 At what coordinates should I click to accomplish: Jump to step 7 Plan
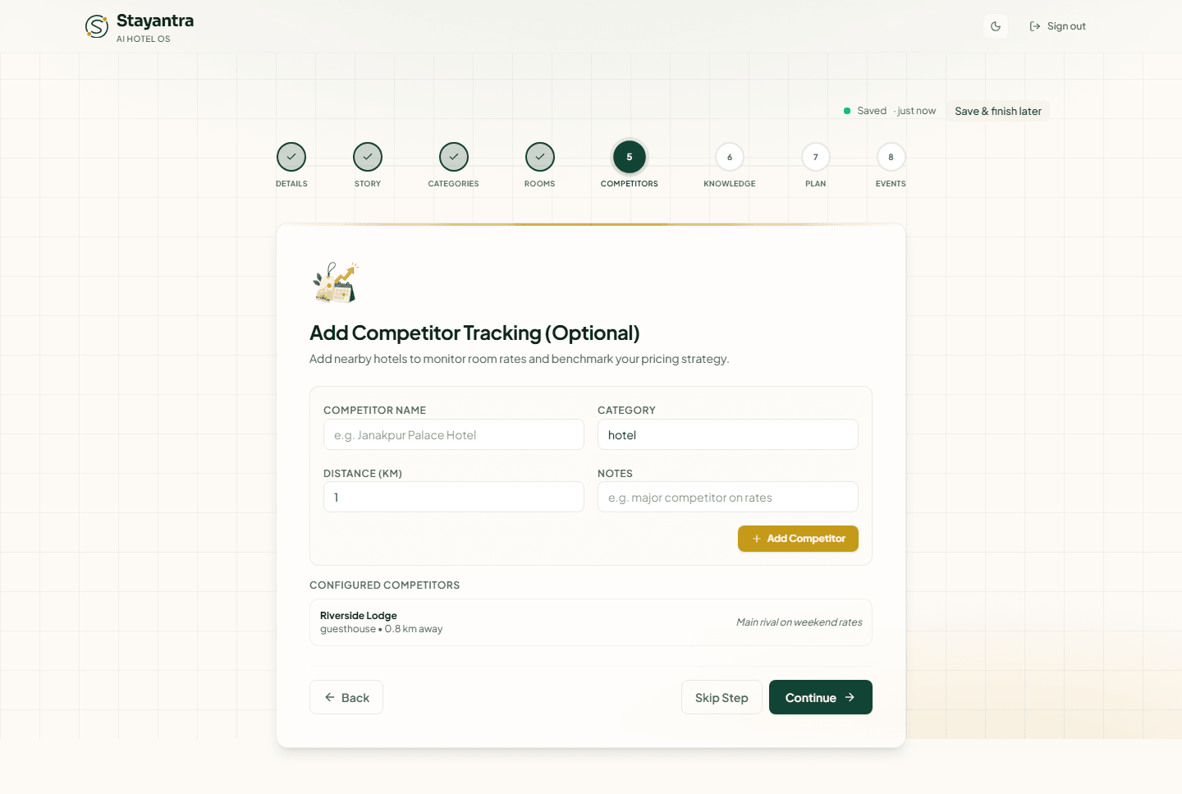coord(816,157)
